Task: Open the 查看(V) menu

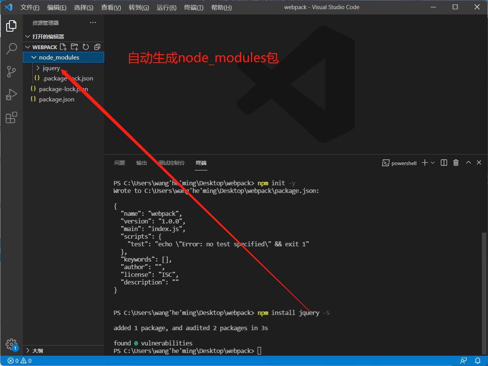Action: 111,7
